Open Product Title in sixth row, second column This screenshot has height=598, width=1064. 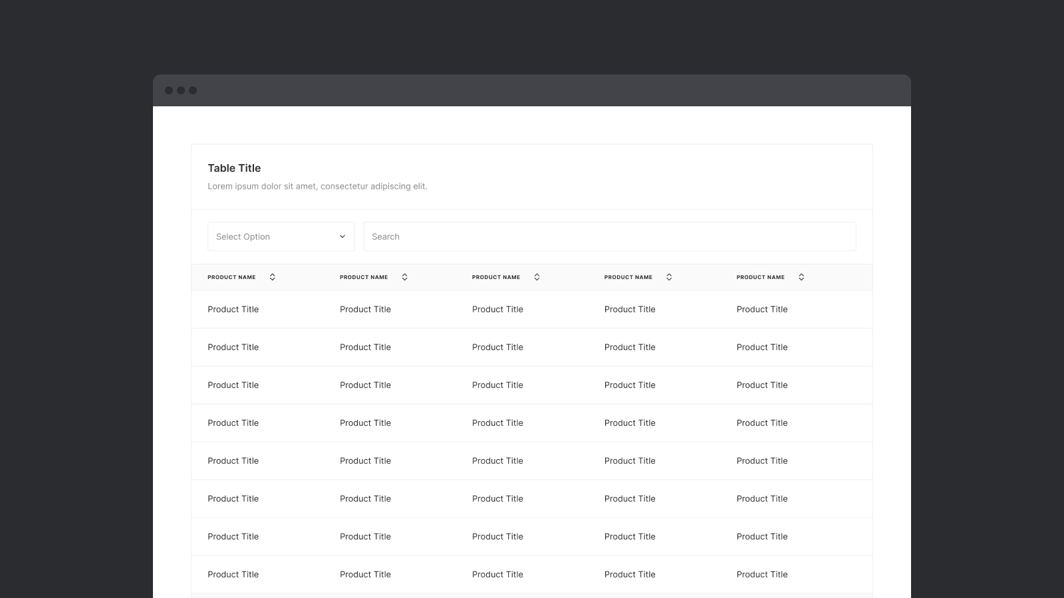tap(365, 498)
